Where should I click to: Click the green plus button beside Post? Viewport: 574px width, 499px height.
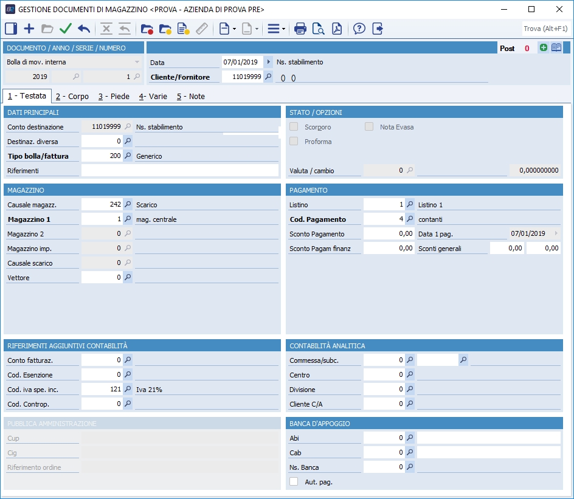[543, 48]
